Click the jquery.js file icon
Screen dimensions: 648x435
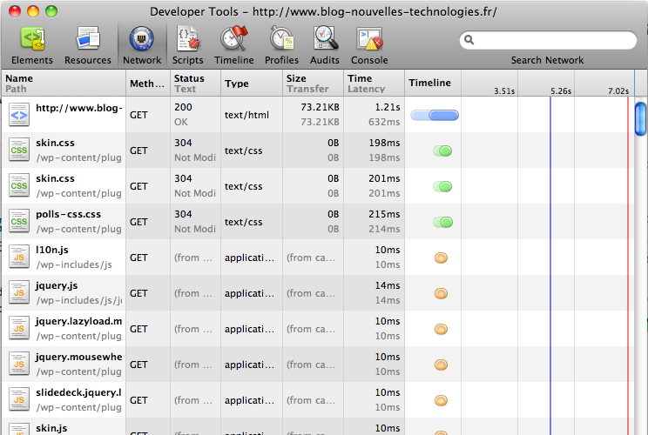pyautogui.click(x=19, y=293)
